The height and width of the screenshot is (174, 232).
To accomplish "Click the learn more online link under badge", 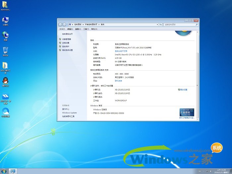I will pos(187,118).
